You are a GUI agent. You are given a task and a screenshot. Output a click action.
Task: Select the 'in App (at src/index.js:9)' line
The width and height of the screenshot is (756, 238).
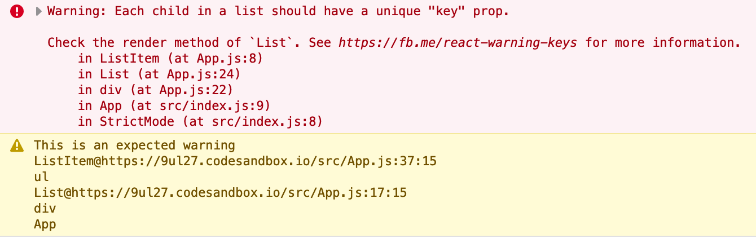(174, 105)
